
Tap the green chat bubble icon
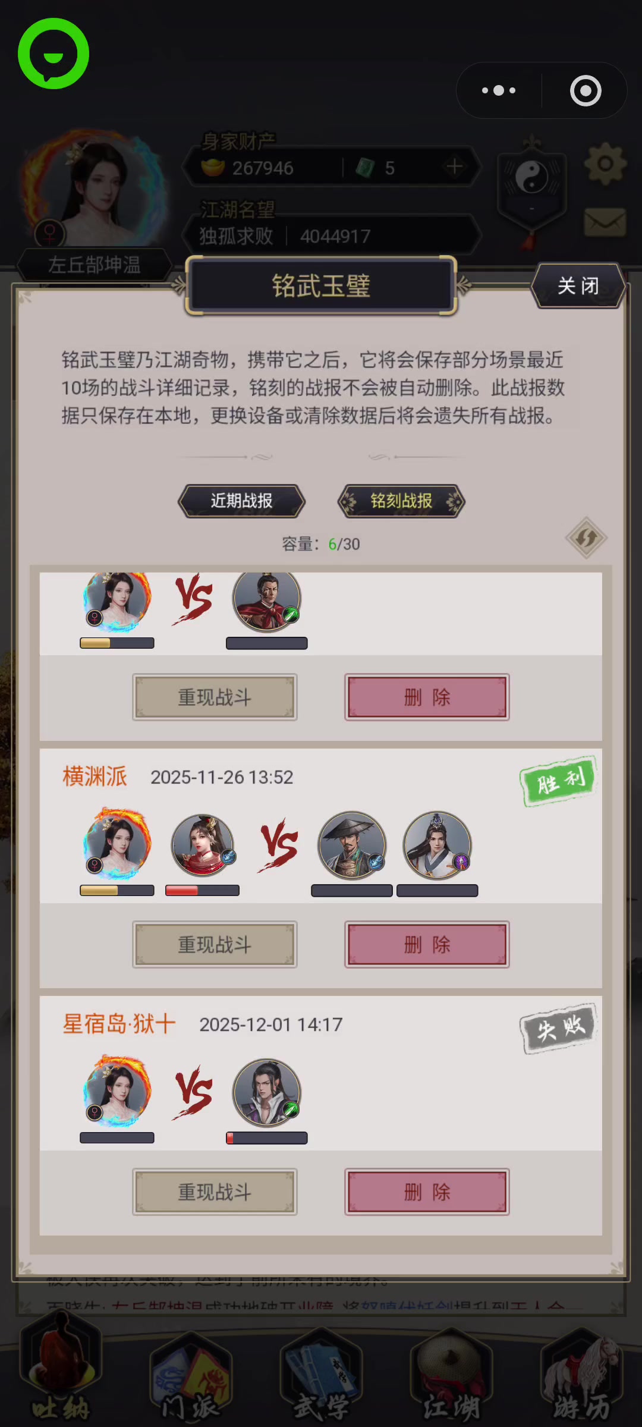click(x=53, y=54)
